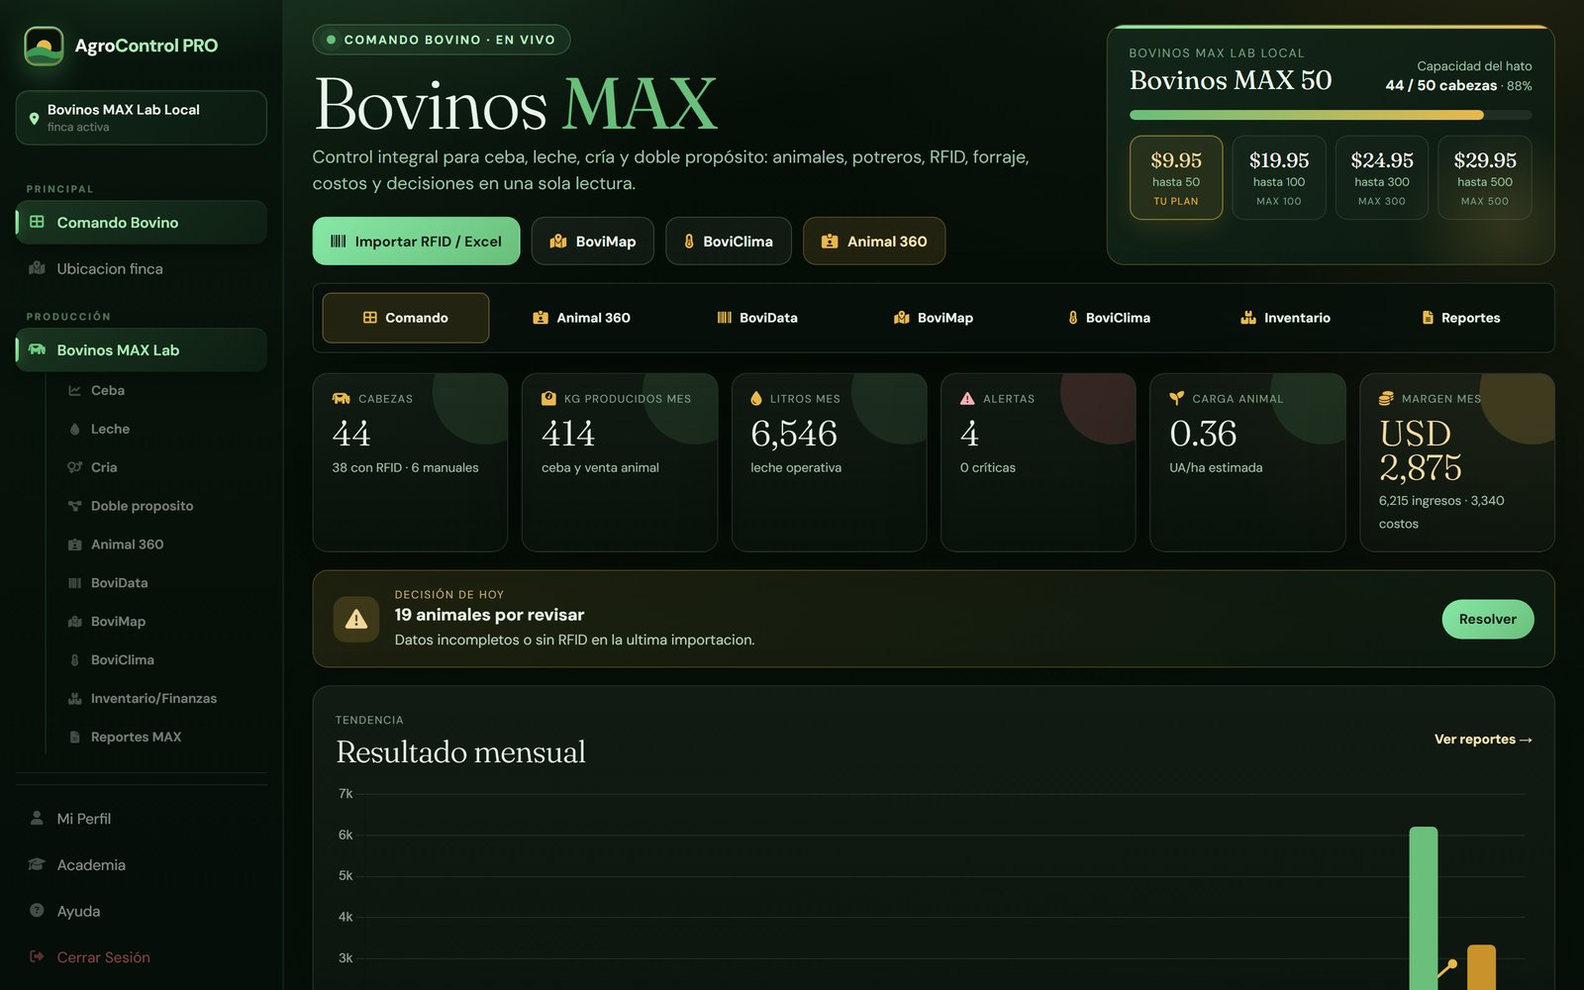
Task: Click the Leche droplet icon in sidebar
Action: pos(74,429)
